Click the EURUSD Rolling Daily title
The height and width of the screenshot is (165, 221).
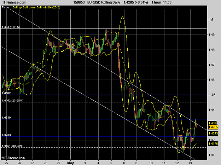104,2
